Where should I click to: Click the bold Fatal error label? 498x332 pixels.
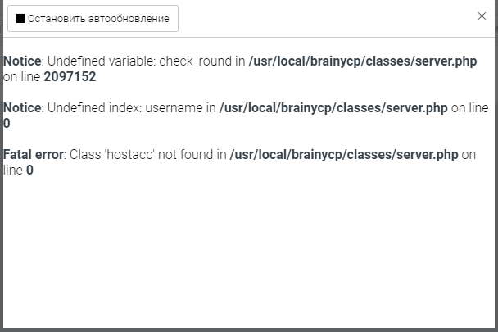tap(34, 155)
